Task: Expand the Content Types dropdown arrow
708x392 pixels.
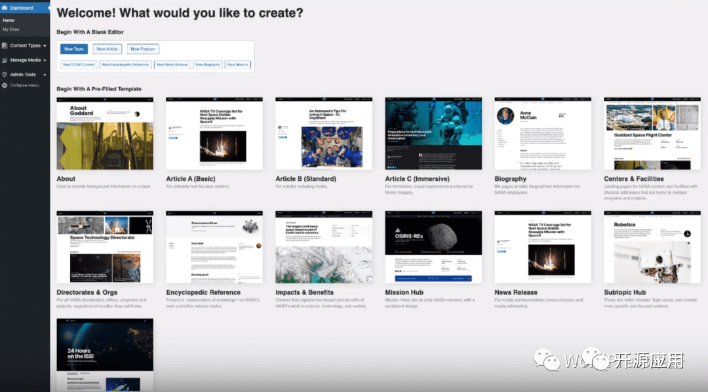Action: 45,46
